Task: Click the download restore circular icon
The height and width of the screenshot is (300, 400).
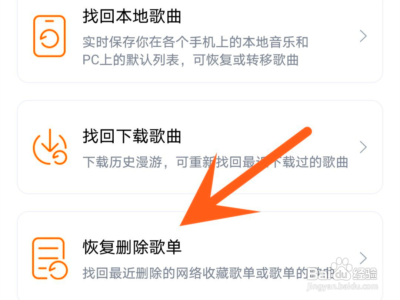Action: click(50, 147)
